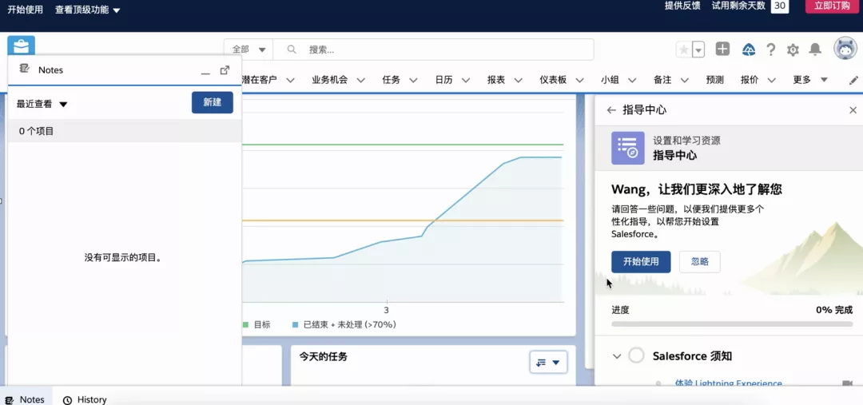Switch to the 任务 tab

click(x=391, y=80)
